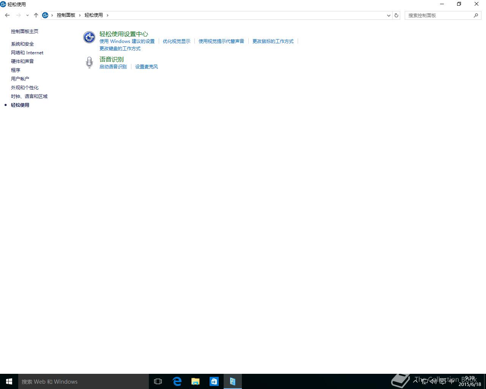Click the volume speaker tray icon
Viewport: 486px width, 389px height.
pyautogui.click(x=434, y=381)
